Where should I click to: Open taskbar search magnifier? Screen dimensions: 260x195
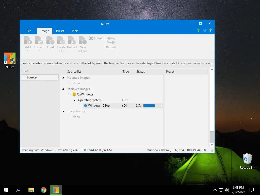(x=18, y=190)
